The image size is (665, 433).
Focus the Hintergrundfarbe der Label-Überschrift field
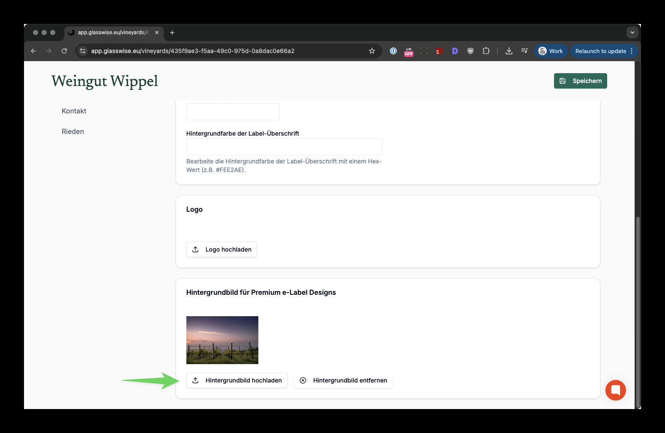point(284,147)
